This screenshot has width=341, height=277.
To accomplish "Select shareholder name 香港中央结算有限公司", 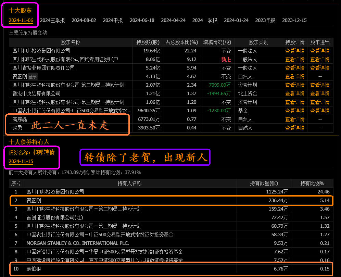I will [x=36, y=93].
